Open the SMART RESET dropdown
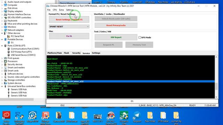 point(69,26)
